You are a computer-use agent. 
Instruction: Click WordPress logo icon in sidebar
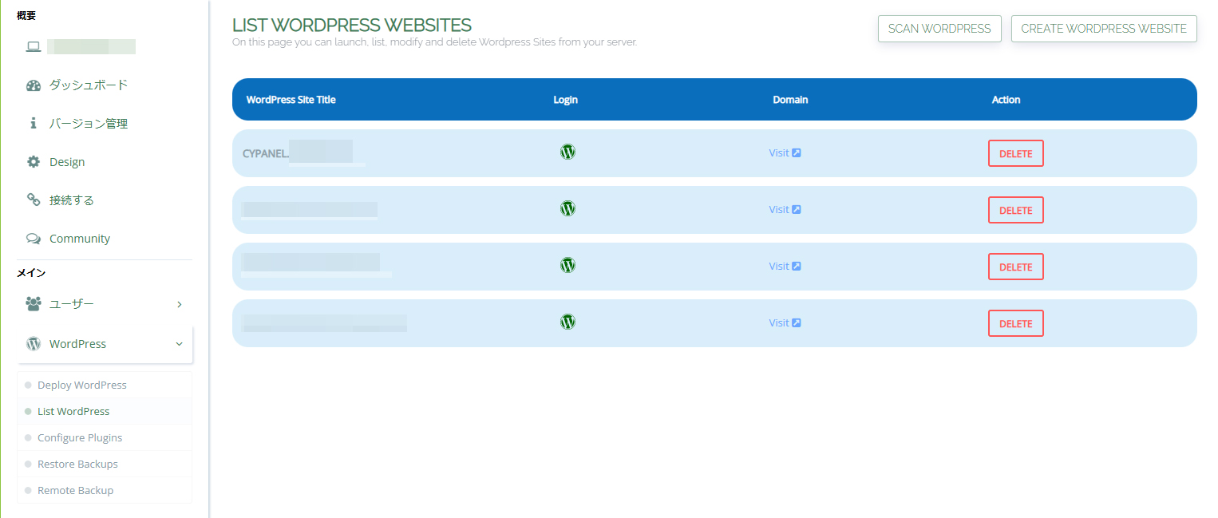[x=33, y=344]
